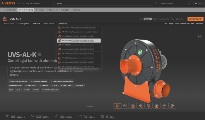Open the Settings tab
This screenshot has width=205, height=120.
tap(76, 10)
